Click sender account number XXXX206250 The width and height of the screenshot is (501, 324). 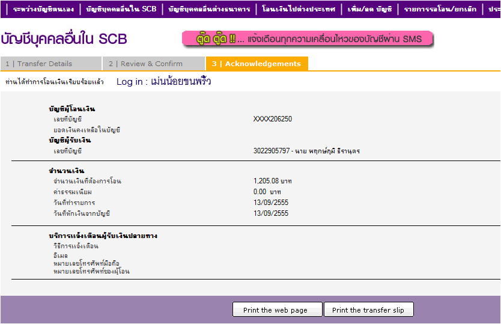tap(273, 119)
